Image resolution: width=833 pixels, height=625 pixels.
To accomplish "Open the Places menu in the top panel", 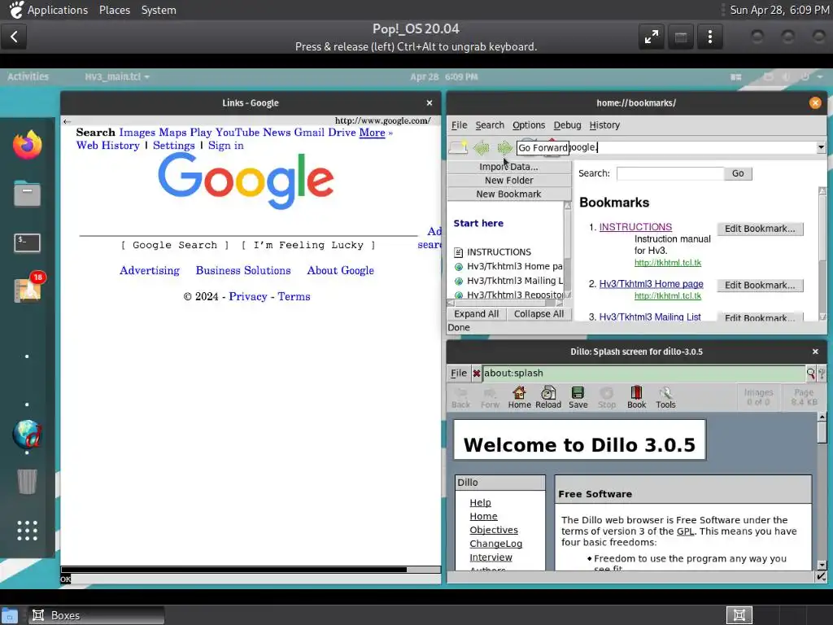I will 114,10.
